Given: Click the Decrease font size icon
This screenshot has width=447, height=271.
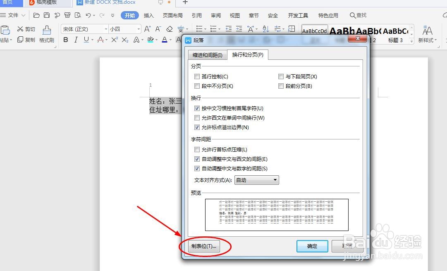Looking at the screenshot, I should point(158,29).
